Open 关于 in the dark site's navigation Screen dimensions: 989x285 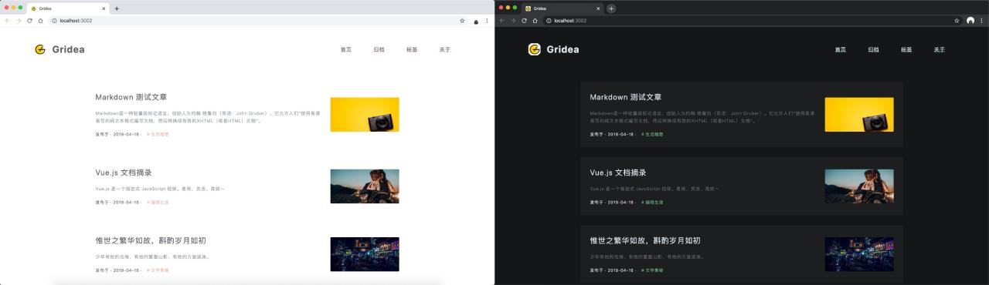tap(939, 49)
